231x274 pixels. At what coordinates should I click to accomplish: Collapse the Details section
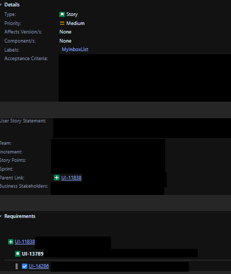click(x=1, y=5)
